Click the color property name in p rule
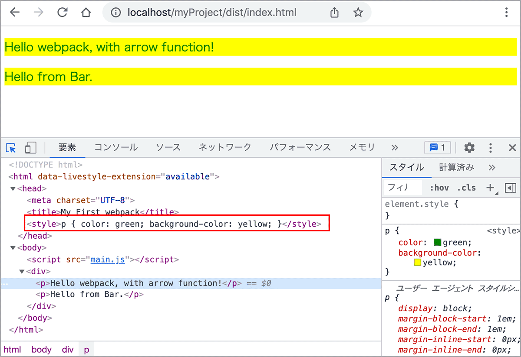Viewport: 521px width, 357px height. (411, 243)
